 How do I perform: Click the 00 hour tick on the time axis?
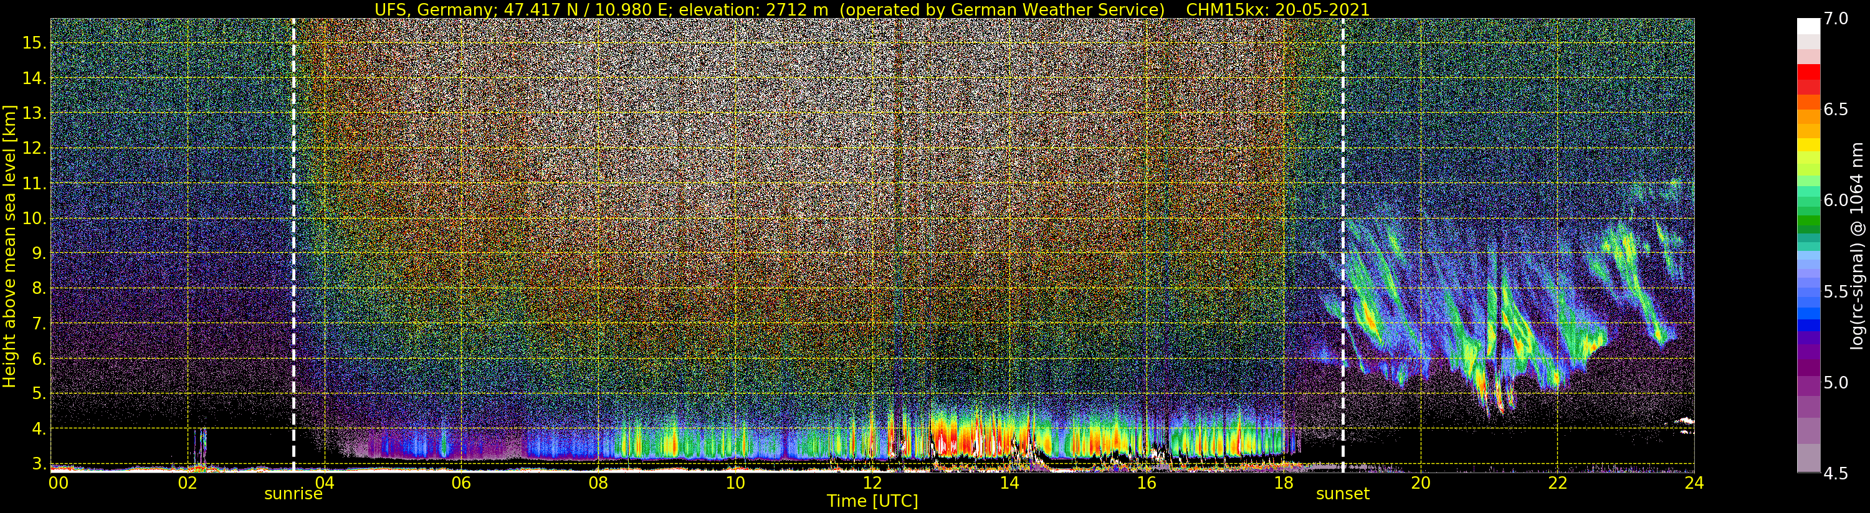click(57, 482)
